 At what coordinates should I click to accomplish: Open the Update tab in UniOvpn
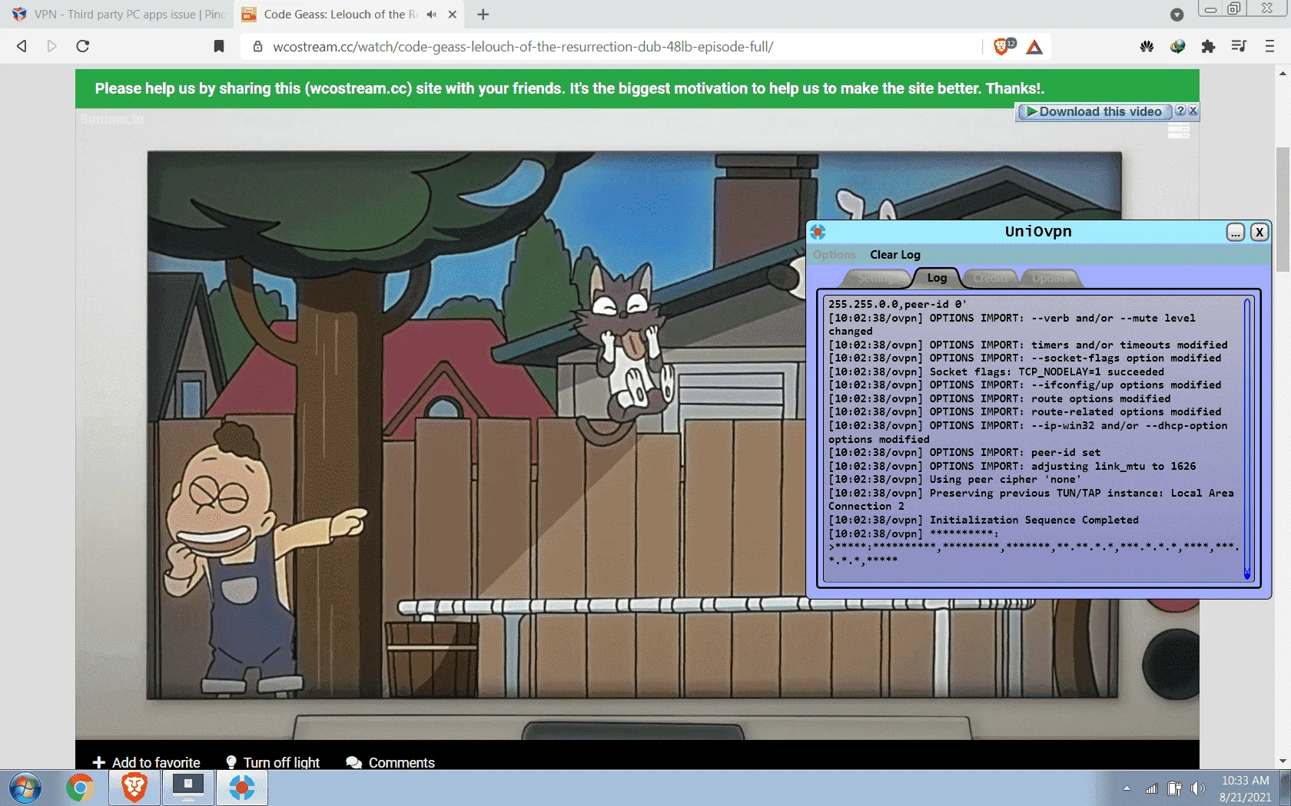(1050, 278)
